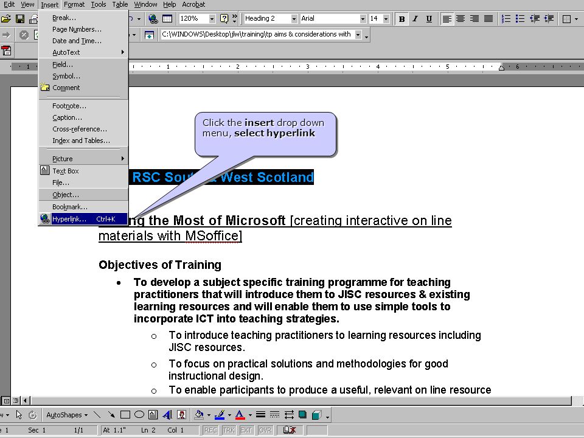Click the horizontal scrollbar track
Image resolution: width=584 pixels, height=438 pixels.
[301, 401]
